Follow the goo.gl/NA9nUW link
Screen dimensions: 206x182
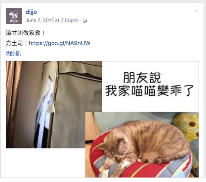click(x=60, y=43)
